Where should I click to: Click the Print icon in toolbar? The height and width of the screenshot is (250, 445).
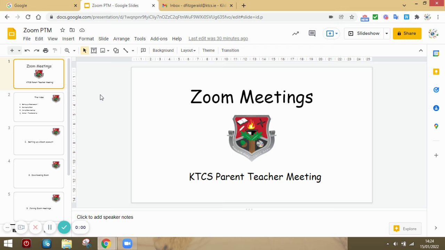click(46, 50)
